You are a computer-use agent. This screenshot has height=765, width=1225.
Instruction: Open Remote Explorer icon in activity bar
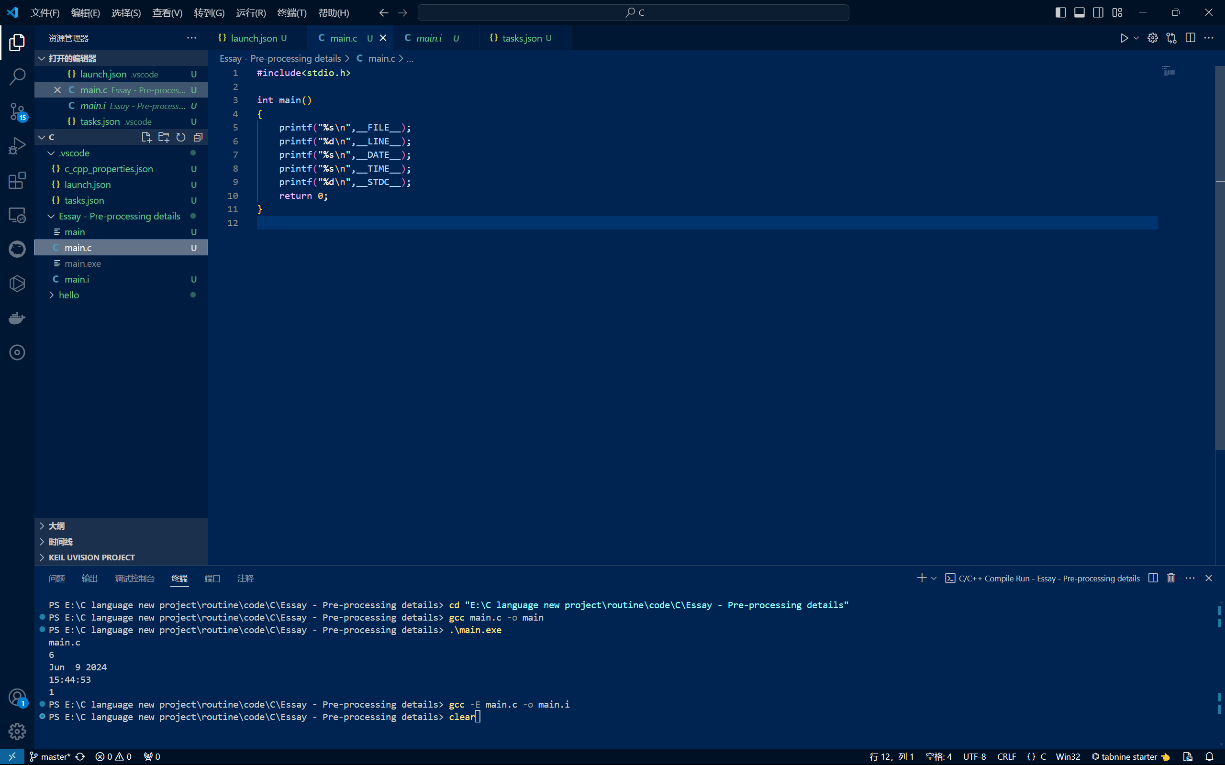tap(17, 215)
